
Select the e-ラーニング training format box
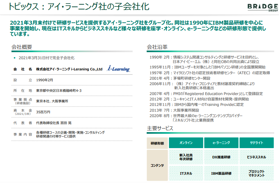pos(221,143)
